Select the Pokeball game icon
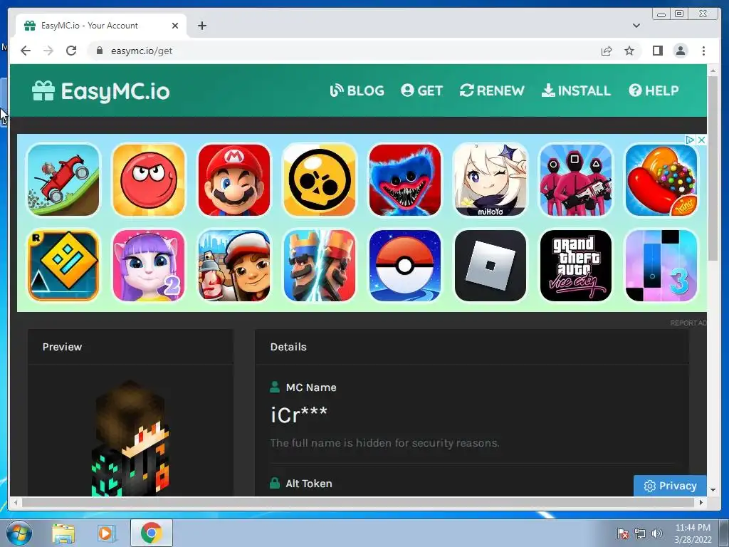 (405, 266)
